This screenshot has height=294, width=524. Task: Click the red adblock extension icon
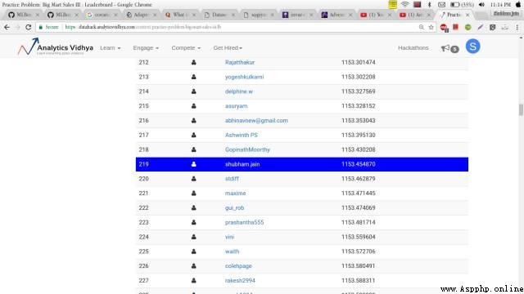[x=444, y=28]
